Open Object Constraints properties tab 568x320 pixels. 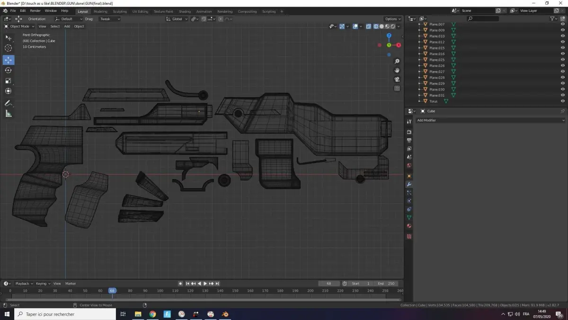pyautogui.click(x=409, y=209)
